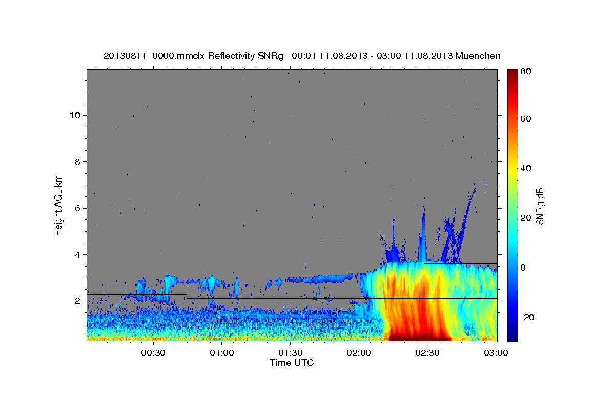Click the 01:00 time tick label

click(222, 353)
